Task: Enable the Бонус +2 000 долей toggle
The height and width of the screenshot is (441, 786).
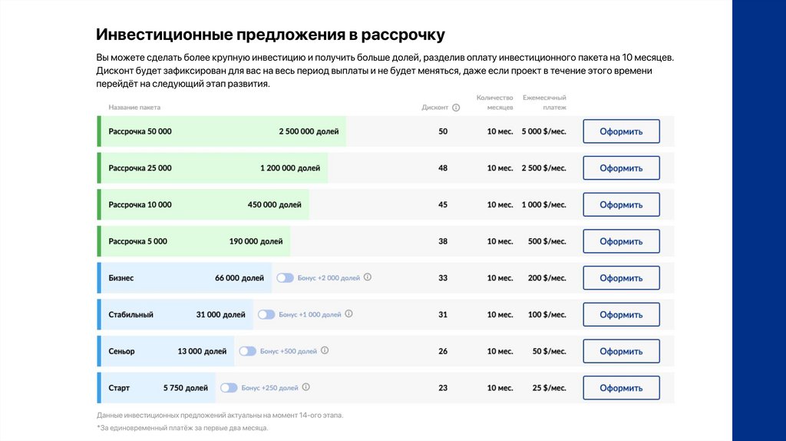Action: tap(285, 277)
